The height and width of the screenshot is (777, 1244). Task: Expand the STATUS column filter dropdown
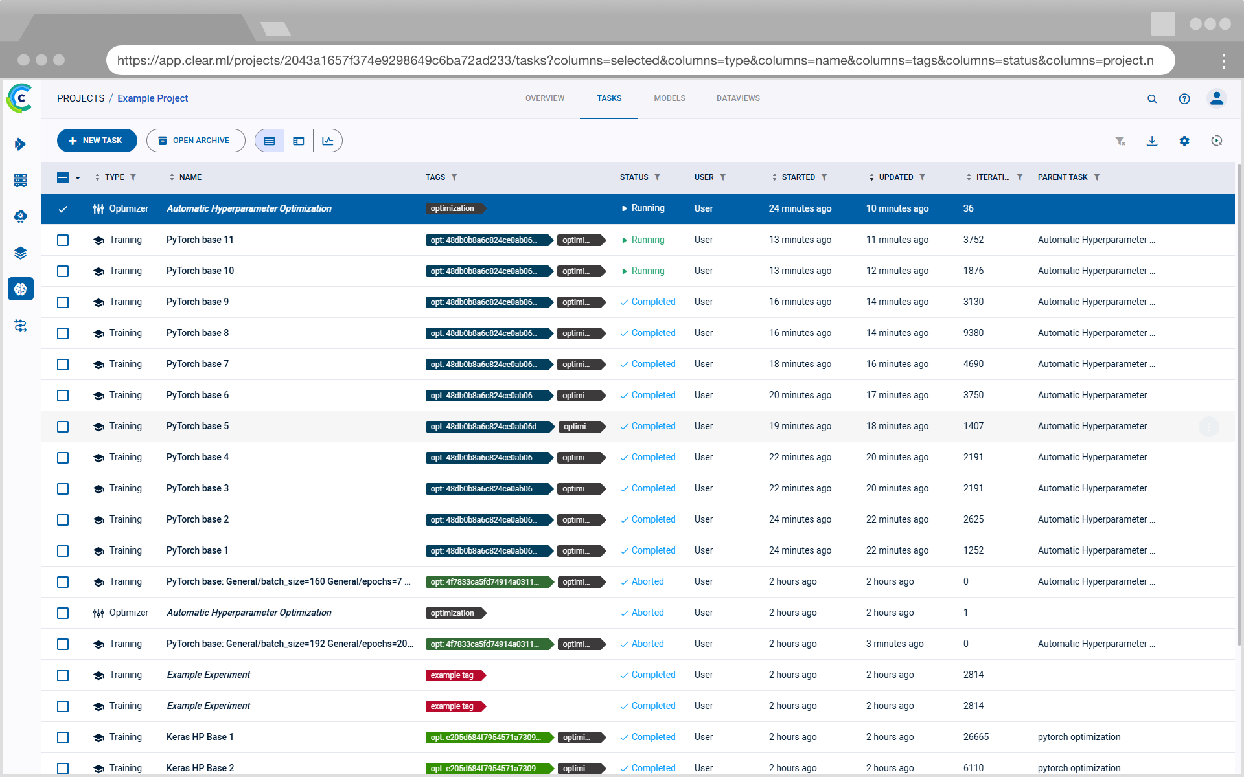coord(658,177)
